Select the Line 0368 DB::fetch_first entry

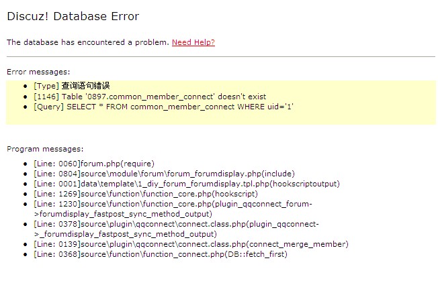point(161,254)
